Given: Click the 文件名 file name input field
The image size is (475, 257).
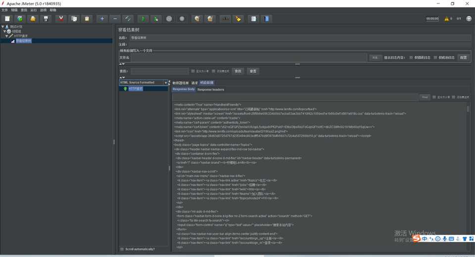Looking at the screenshot, I should click(249, 57).
